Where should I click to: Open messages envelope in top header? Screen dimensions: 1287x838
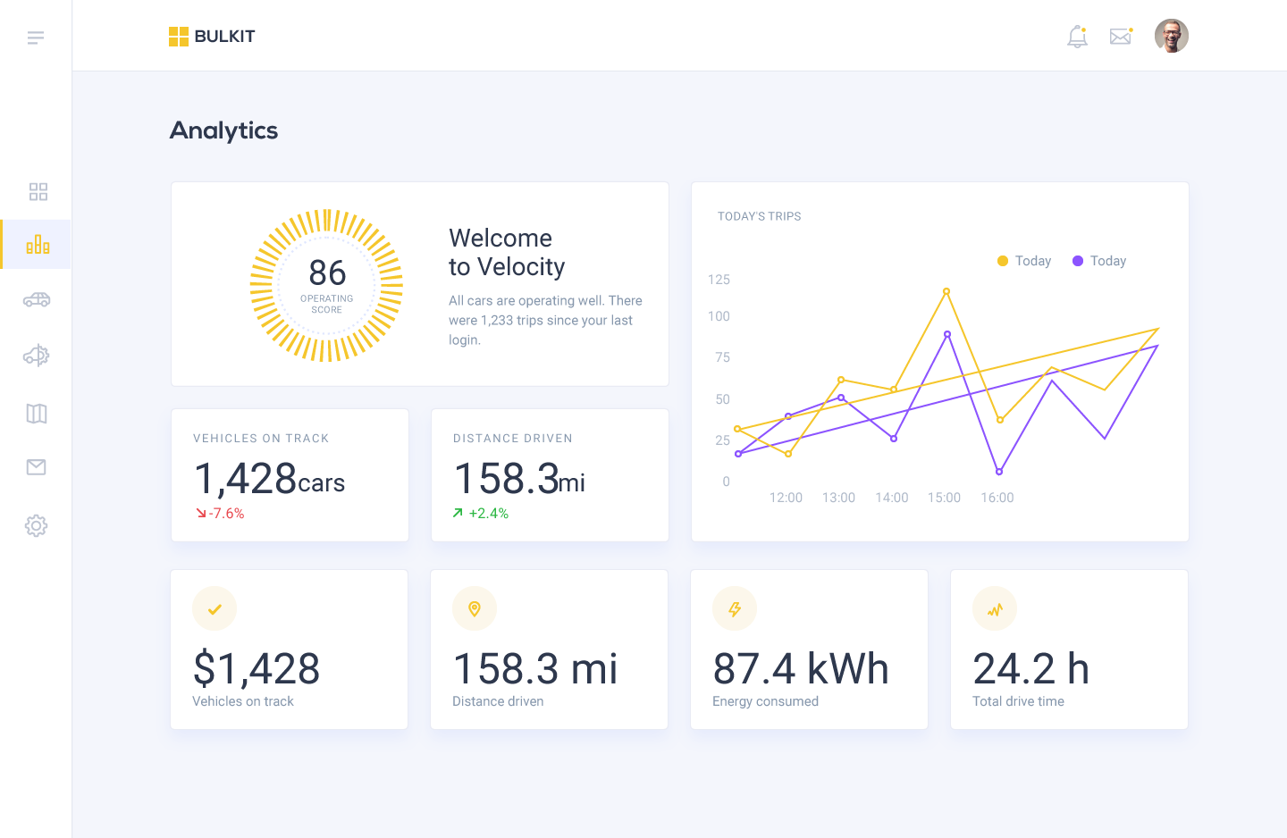tap(1120, 37)
